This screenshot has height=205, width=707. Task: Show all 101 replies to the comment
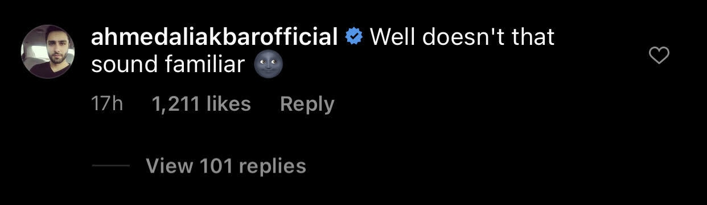coord(226,166)
